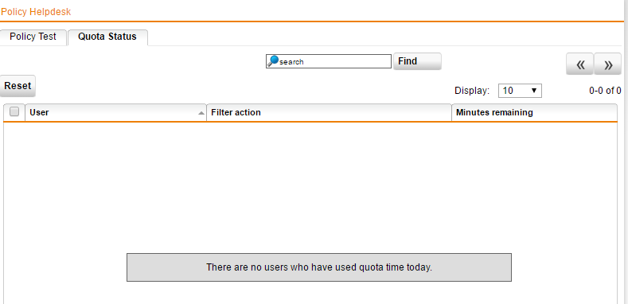Go to previous page with double-left arrows
This screenshot has height=304, width=628.
coord(579,64)
